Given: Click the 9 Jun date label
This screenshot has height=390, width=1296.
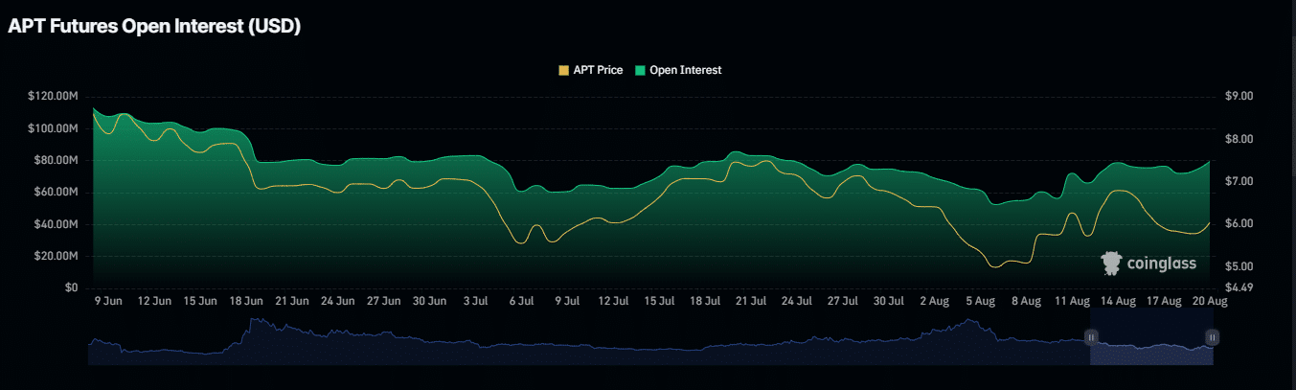Looking at the screenshot, I should click(108, 301).
